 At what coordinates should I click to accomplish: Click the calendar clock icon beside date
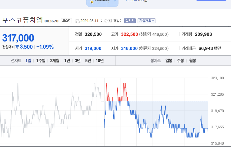(78, 21)
